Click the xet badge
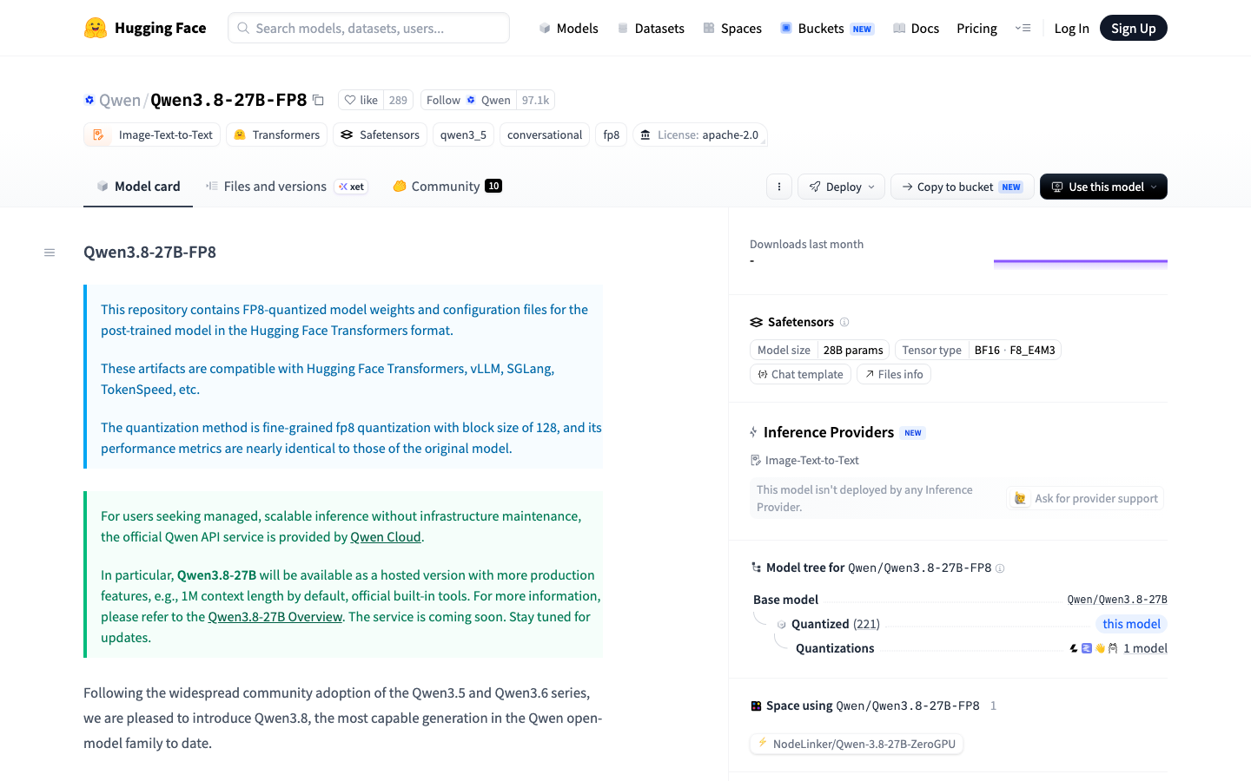This screenshot has height=781, width=1251. 351,187
